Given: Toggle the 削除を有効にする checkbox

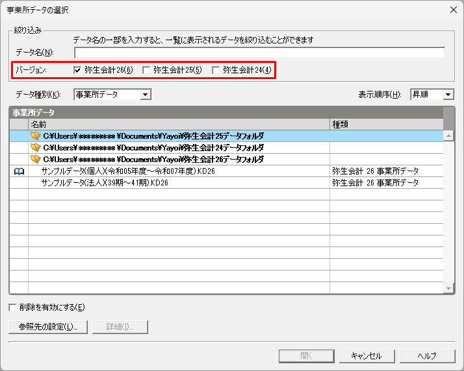Looking at the screenshot, I should click(13, 307).
